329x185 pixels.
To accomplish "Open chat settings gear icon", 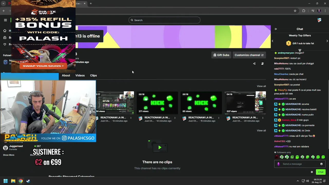I will tap(312, 172).
